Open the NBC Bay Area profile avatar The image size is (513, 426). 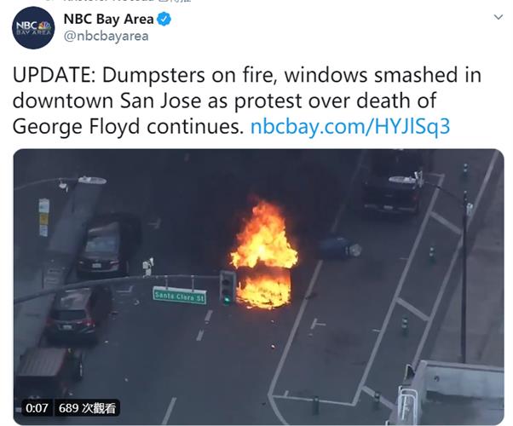(33, 28)
